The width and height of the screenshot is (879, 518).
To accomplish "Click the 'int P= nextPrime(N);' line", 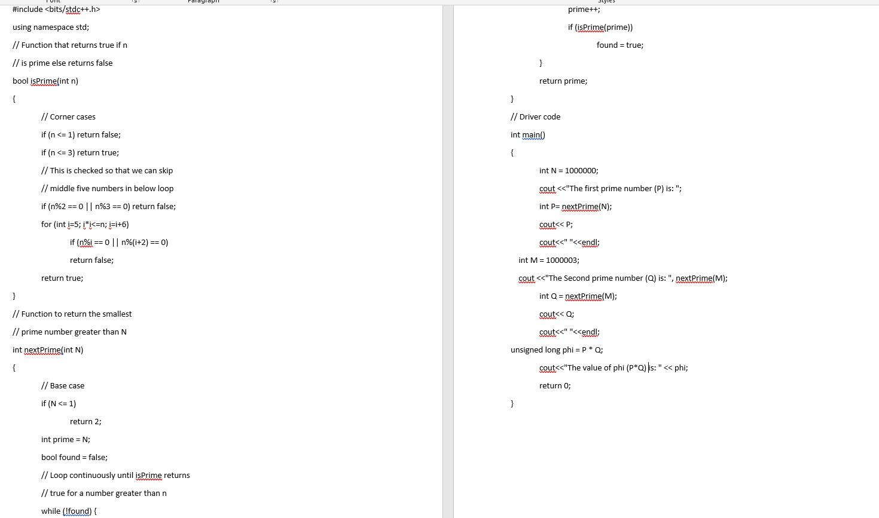I will pyautogui.click(x=575, y=206).
